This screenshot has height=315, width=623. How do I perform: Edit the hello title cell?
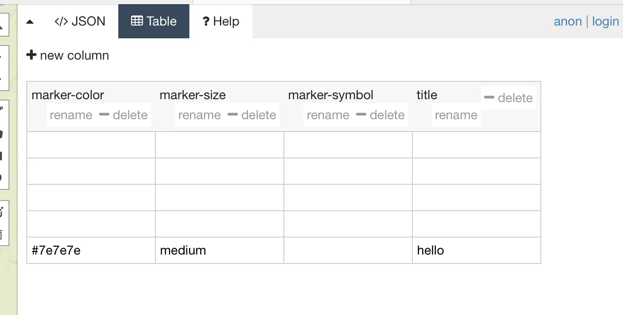[477, 250]
